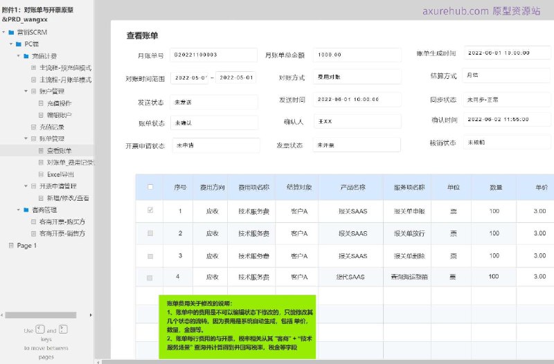This screenshot has height=364, width=554.
Task: Open the 客商开票-销售方 page
Action: point(62,233)
